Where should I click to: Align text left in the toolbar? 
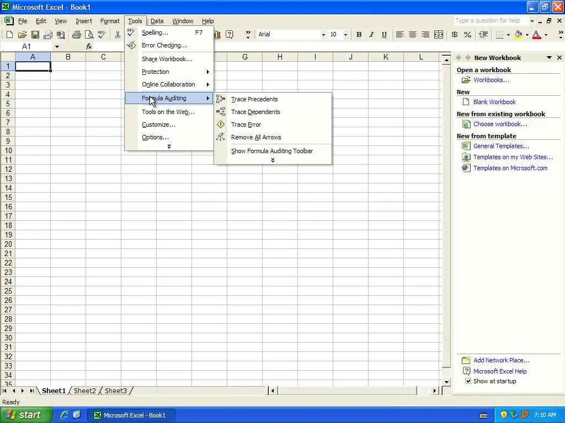coord(399,35)
